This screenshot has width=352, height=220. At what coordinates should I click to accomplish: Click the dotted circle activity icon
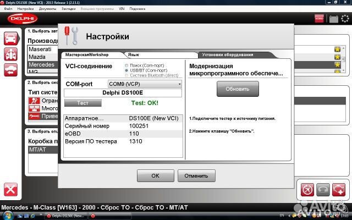click(x=345, y=18)
